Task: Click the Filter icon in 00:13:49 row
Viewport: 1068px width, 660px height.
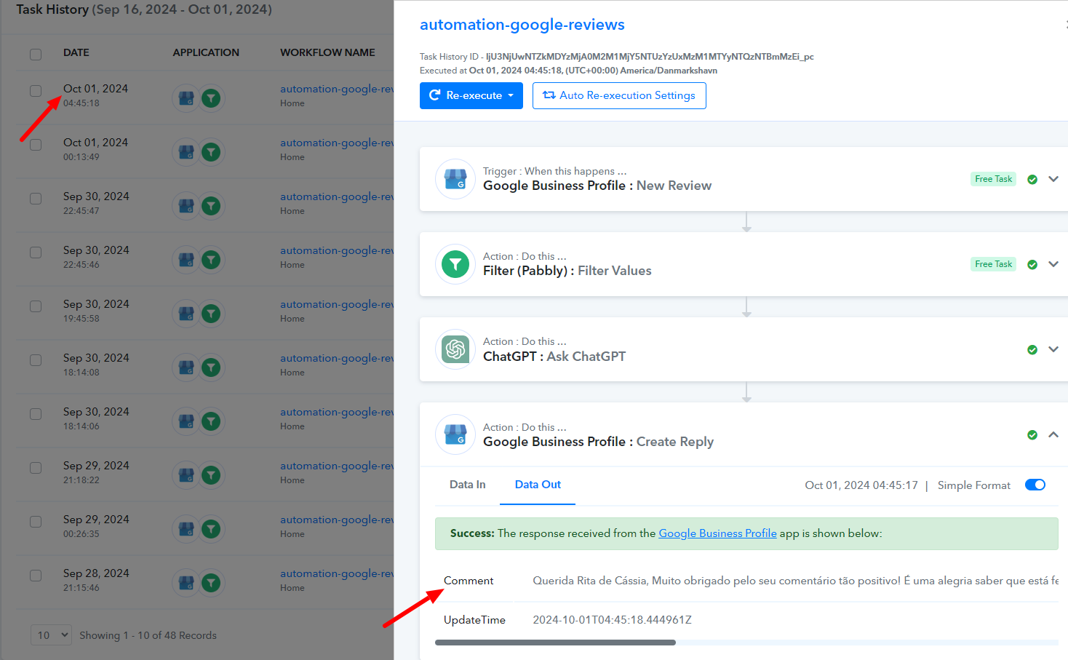Action: [211, 151]
